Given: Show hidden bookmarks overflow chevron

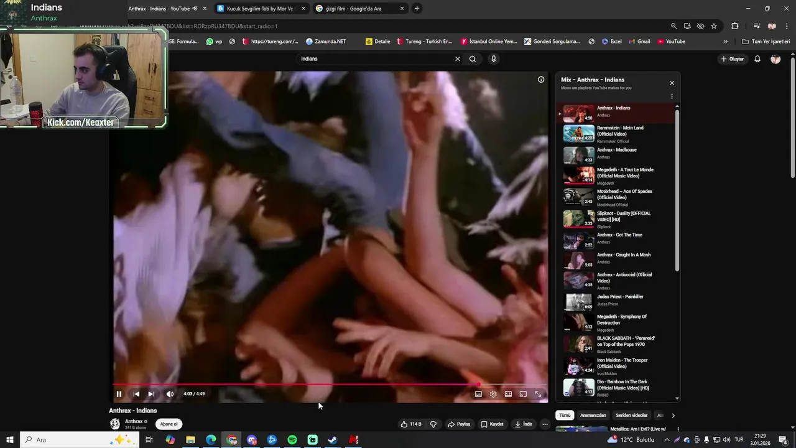Looking at the screenshot, I should tap(725, 42).
